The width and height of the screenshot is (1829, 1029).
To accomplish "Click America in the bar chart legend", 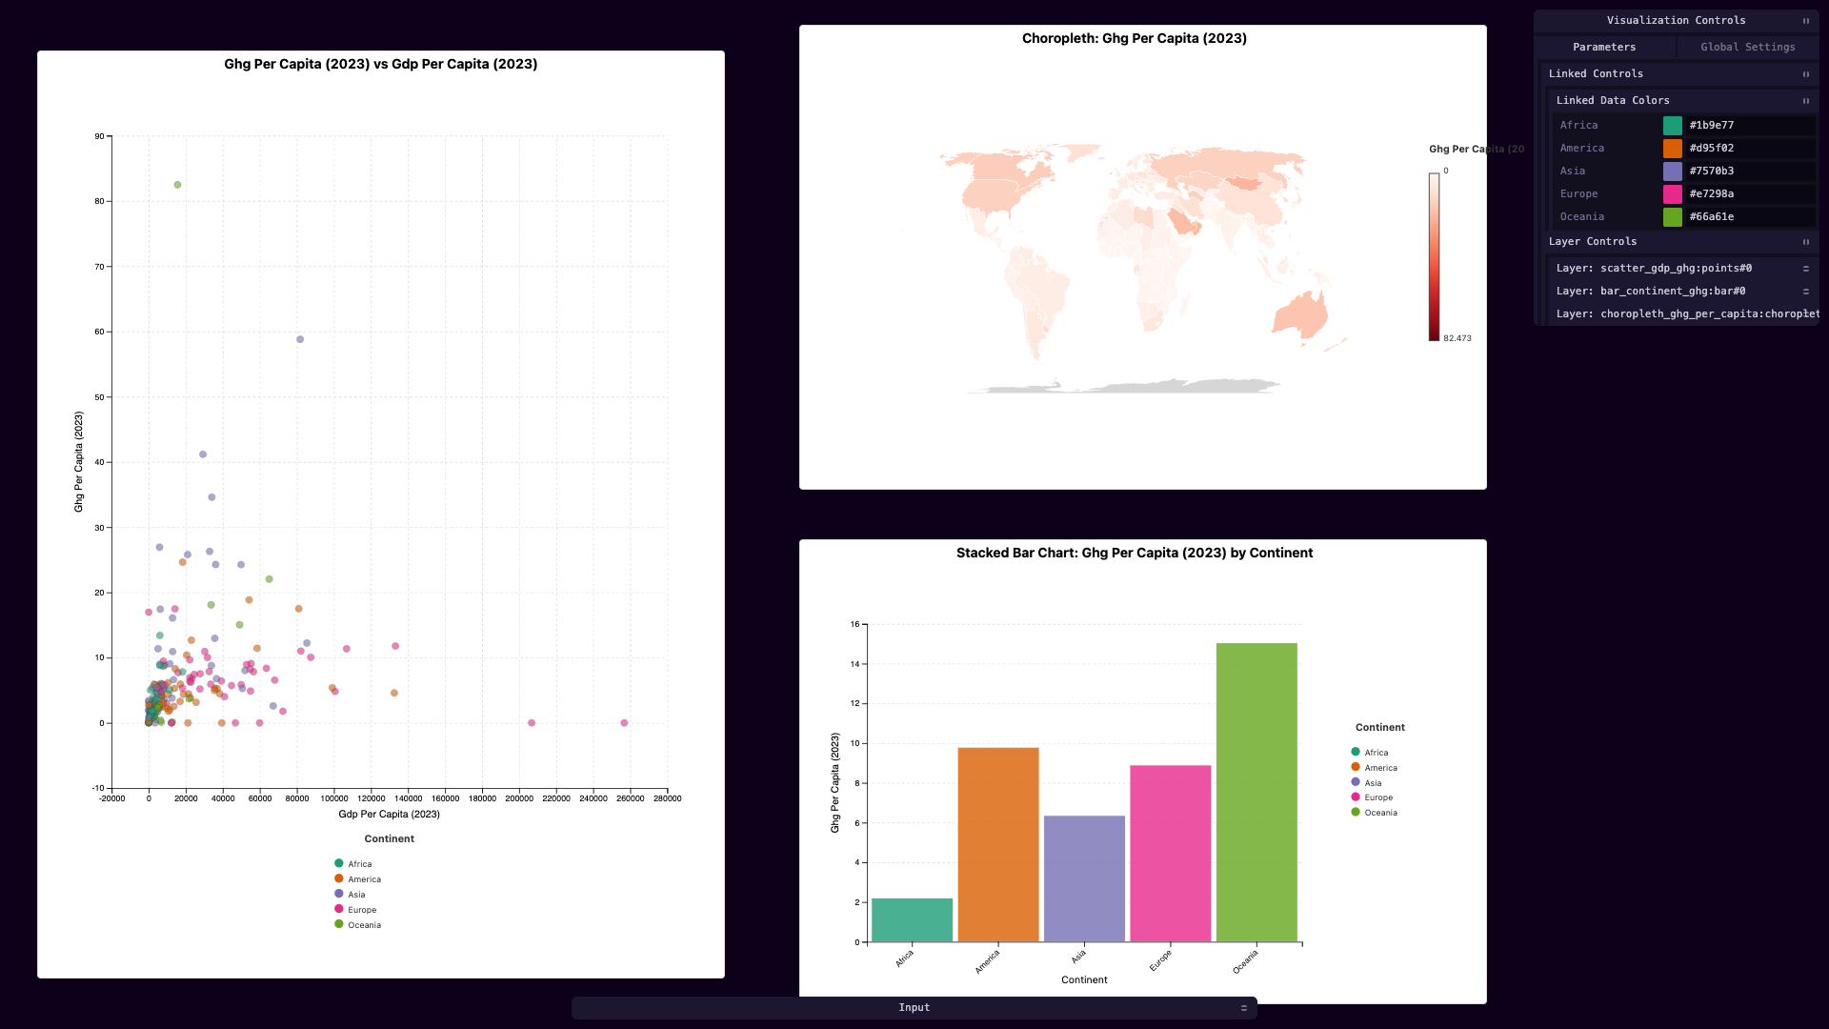I will click(1375, 768).
